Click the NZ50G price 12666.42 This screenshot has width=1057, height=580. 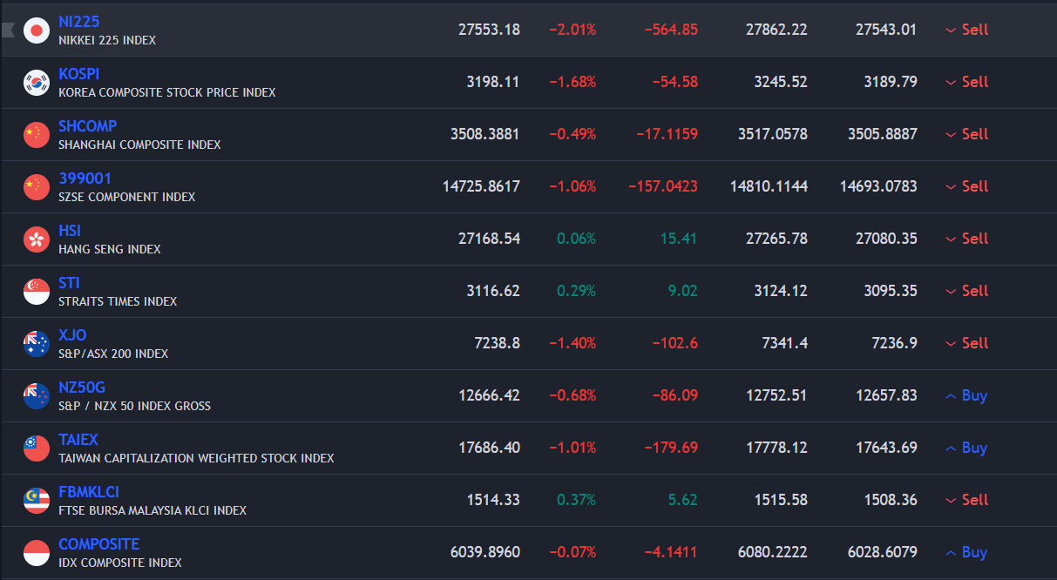click(489, 395)
